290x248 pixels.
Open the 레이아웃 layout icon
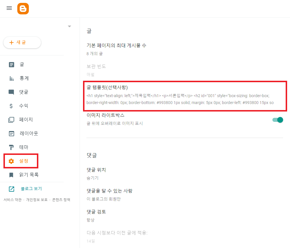[x=11, y=133]
